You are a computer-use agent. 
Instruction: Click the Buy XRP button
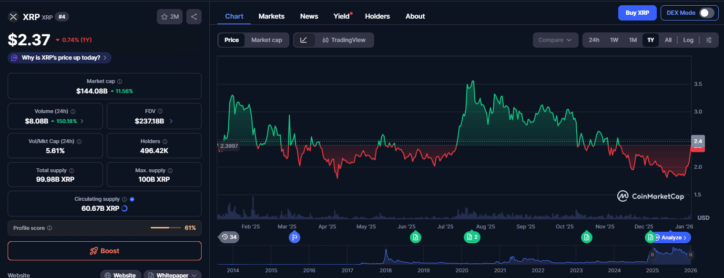[637, 13]
